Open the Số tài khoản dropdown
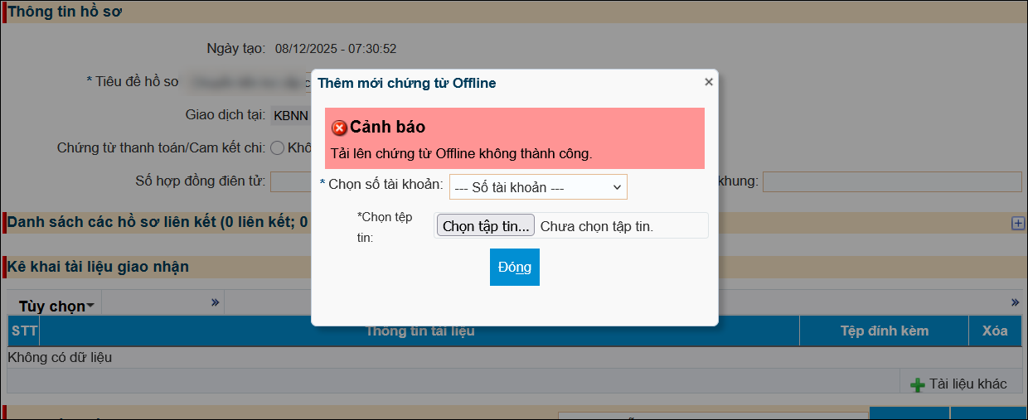Viewport: 1028px width, 420px height. [538, 187]
